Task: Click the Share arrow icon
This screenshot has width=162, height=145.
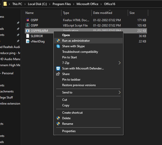Action: coord(58,74)
